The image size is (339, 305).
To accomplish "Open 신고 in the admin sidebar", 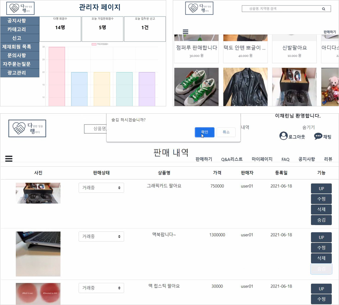I will [20, 38].
